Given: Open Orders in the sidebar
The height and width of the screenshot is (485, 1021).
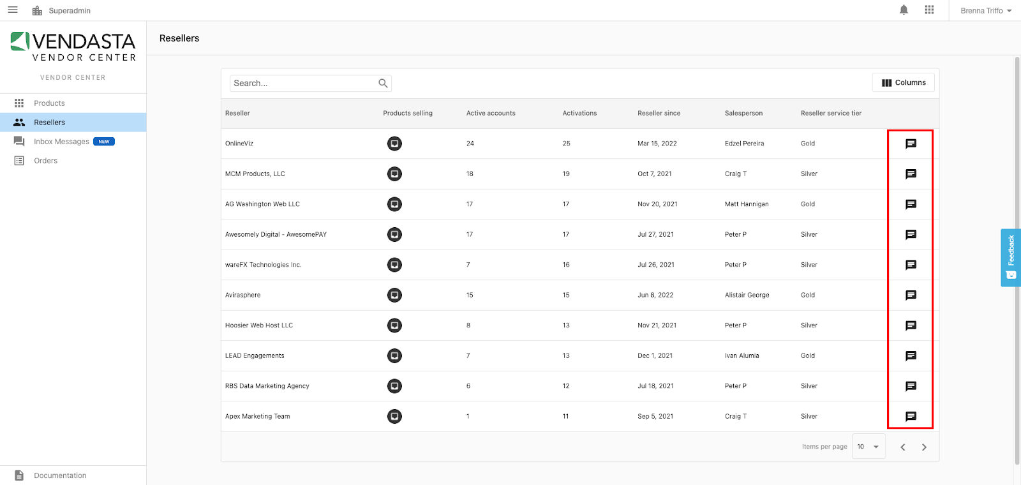Looking at the screenshot, I should pyautogui.click(x=73, y=161).
